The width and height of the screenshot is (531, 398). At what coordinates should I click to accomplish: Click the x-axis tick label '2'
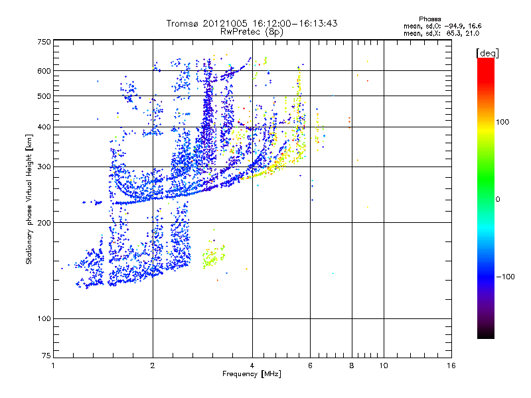pos(153,365)
